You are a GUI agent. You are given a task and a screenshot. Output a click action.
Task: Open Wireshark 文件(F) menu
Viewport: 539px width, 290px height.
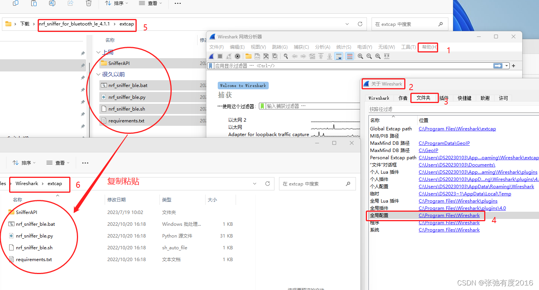tap(217, 47)
